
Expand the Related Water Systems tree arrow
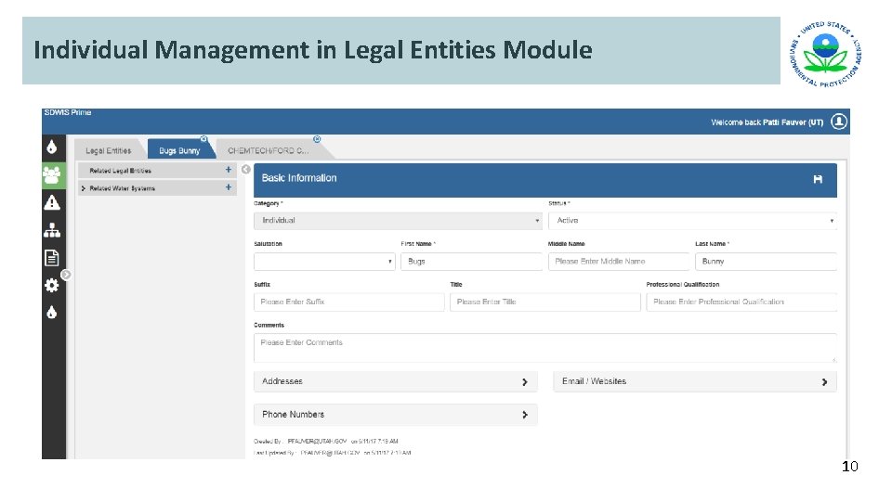point(83,188)
